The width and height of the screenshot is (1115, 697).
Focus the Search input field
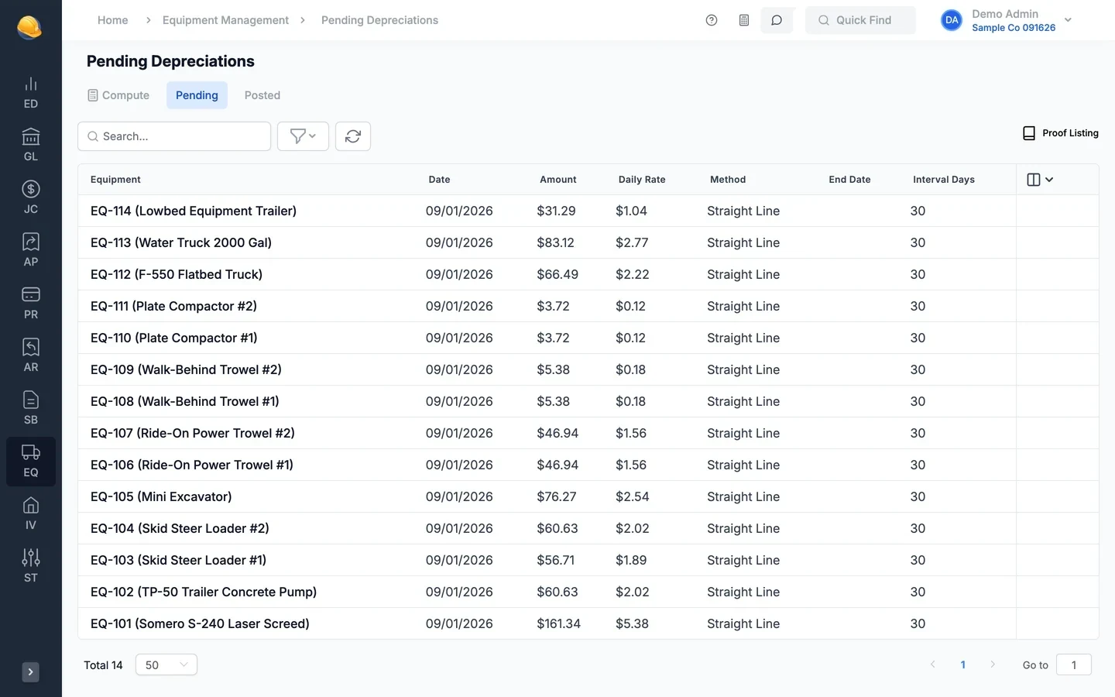pyautogui.click(x=174, y=136)
